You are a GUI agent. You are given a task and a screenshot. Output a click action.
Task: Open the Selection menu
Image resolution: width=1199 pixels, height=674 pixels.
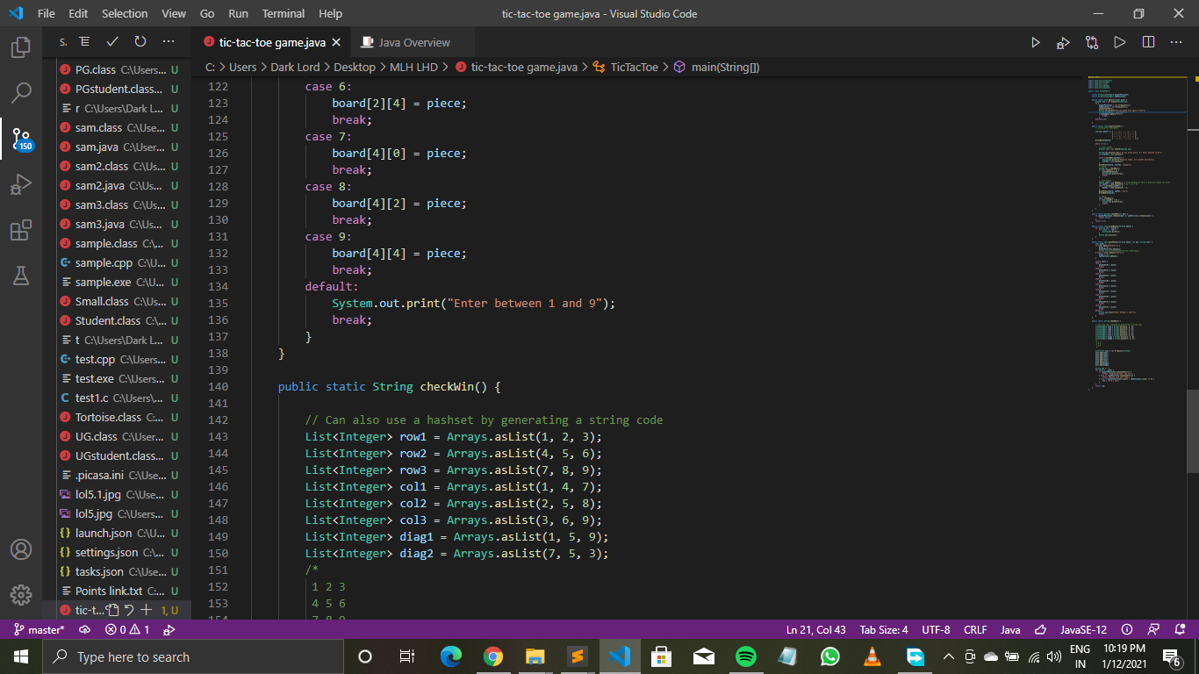125,13
